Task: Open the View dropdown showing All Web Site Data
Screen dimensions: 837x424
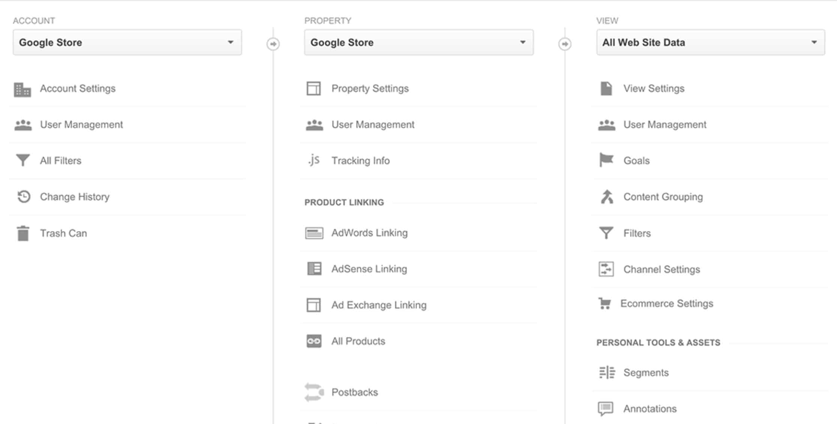Action: (710, 42)
